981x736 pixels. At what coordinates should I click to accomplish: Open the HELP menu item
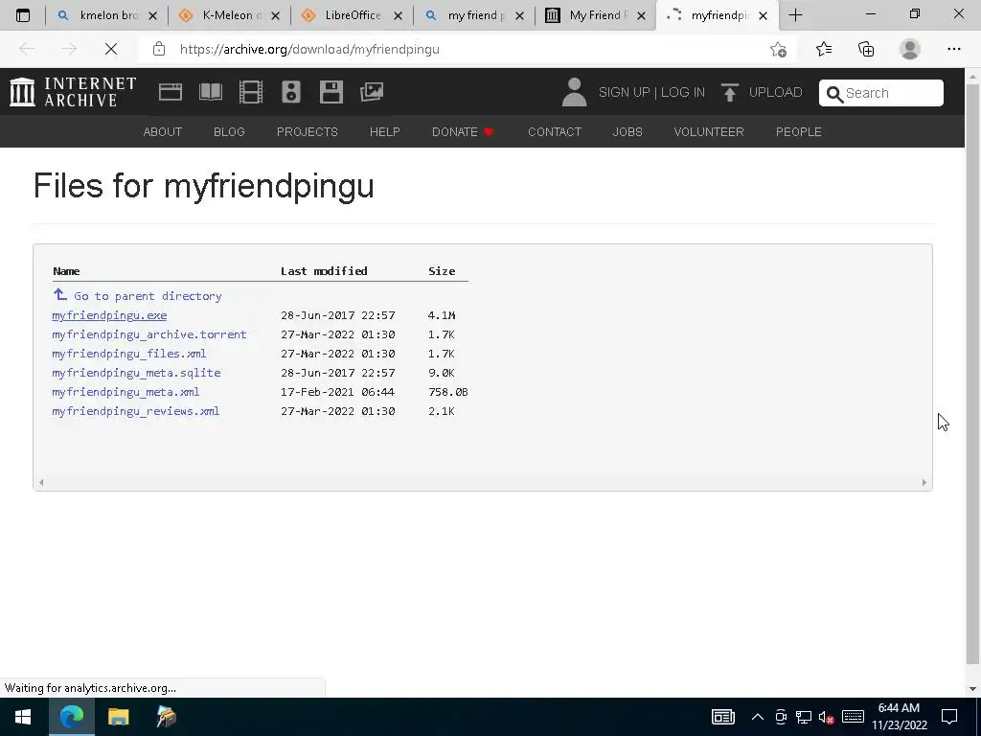point(385,132)
